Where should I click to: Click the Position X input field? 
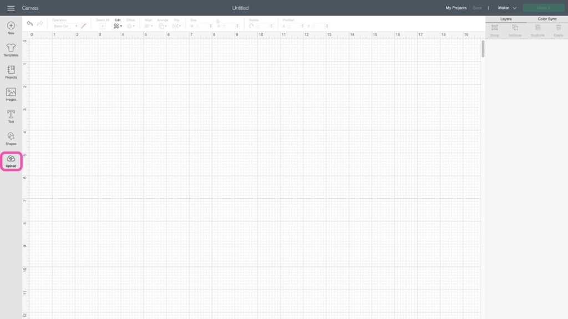(x=293, y=26)
